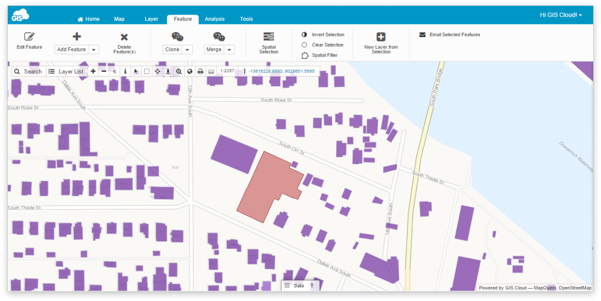Select the Edit Feature tool

point(29,40)
